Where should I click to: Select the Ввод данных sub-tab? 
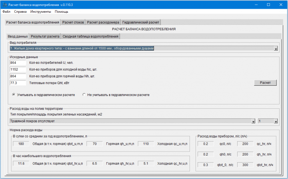point(18,36)
